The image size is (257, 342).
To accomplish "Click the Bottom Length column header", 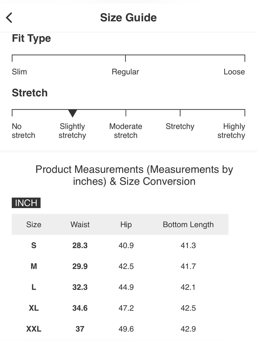I will pos(188,224).
